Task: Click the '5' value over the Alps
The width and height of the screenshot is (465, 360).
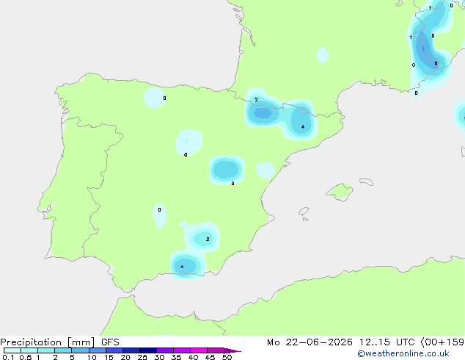Action: point(436,63)
